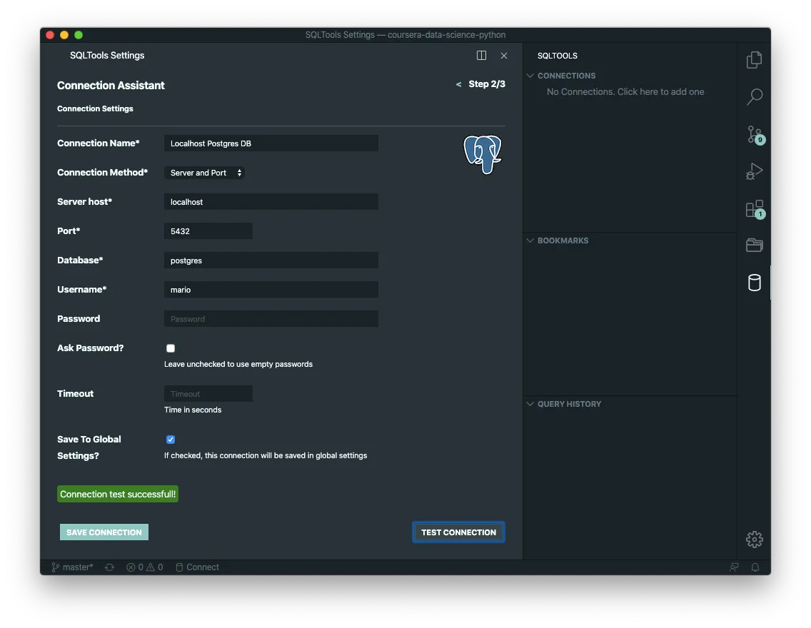Click the yellow macOS minimize button
Image resolution: width=811 pixels, height=628 pixels.
64,35
